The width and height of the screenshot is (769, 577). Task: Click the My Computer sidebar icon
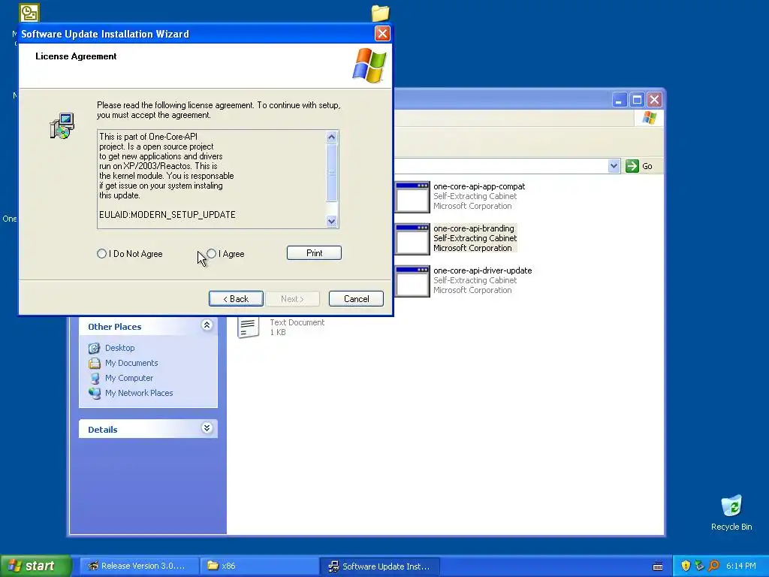click(95, 379)
